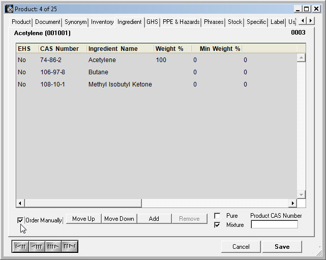Open the Inventory tab
This screenshot has width=326, height=260.
[x=102, y=22]
